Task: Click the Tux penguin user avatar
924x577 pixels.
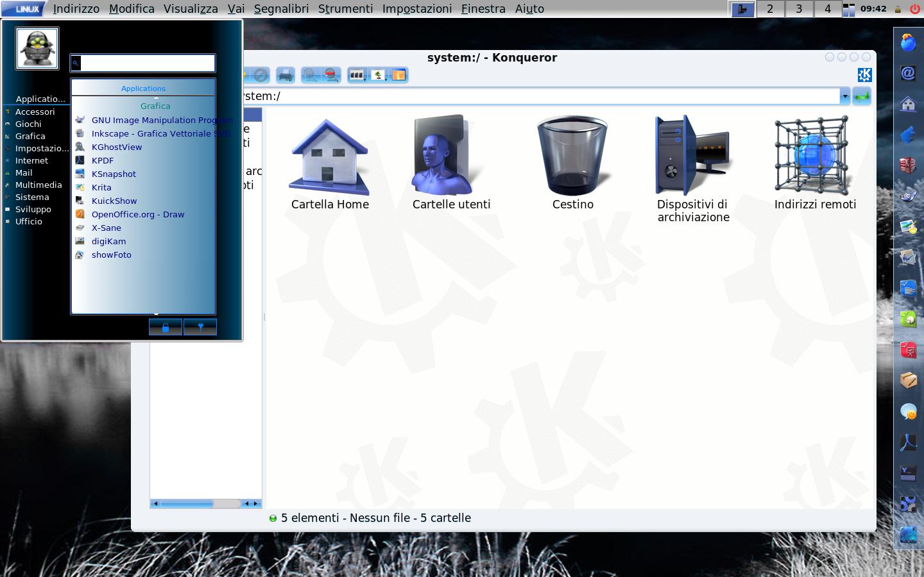Action: pos(37,48)
